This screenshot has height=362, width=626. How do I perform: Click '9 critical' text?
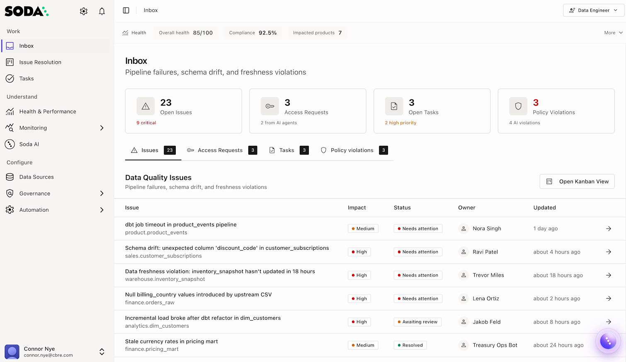[x=146, y=123]
